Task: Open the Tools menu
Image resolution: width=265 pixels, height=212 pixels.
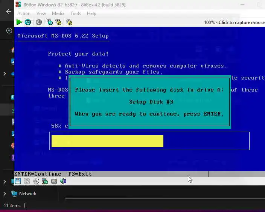Action: pos(76,14)
